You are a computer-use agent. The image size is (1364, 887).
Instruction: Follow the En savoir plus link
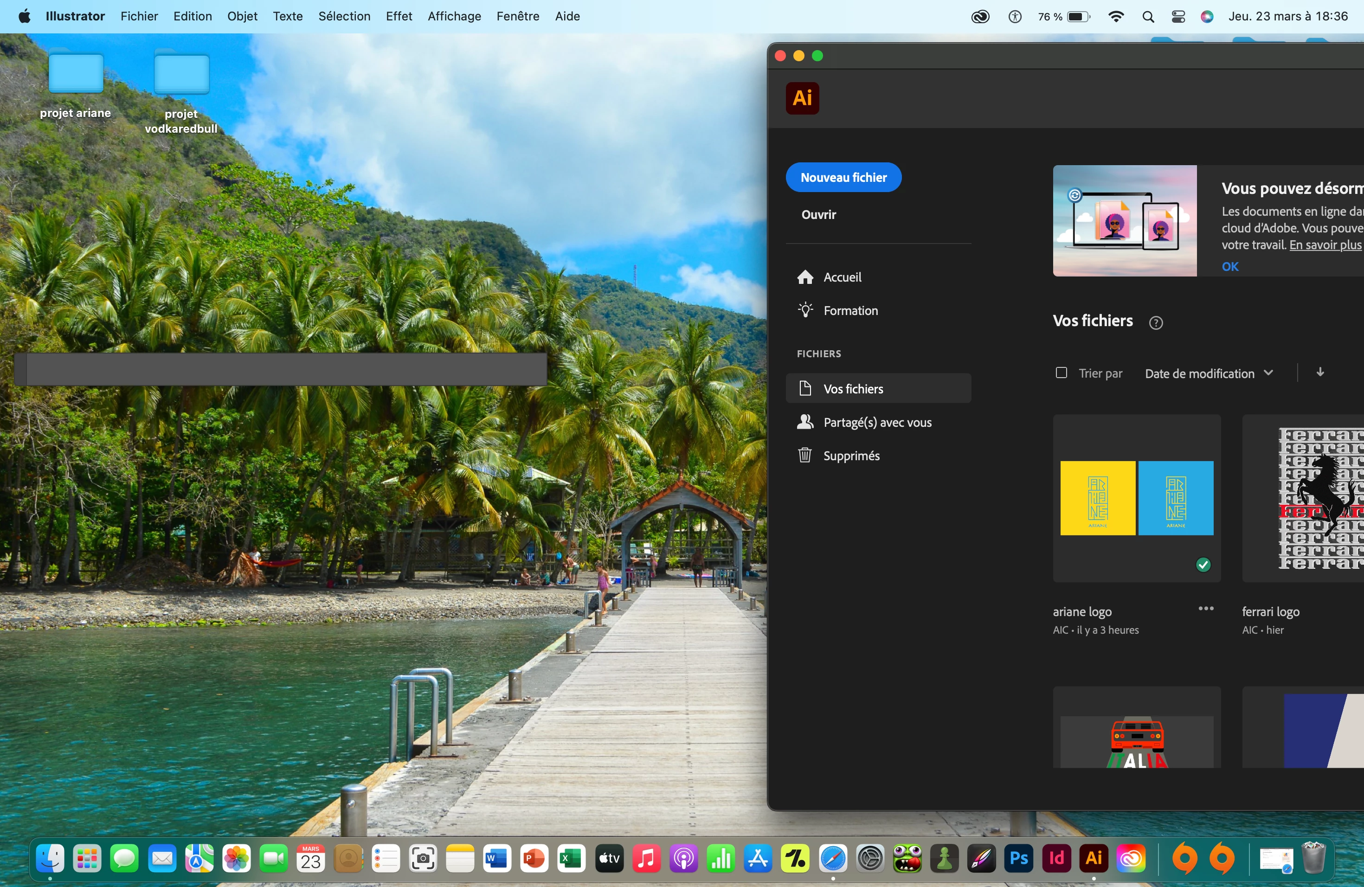(1325, 245)
